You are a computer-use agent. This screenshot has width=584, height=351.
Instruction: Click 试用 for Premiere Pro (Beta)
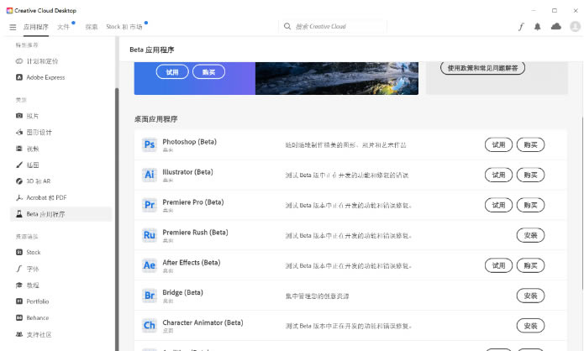point(498,205)
